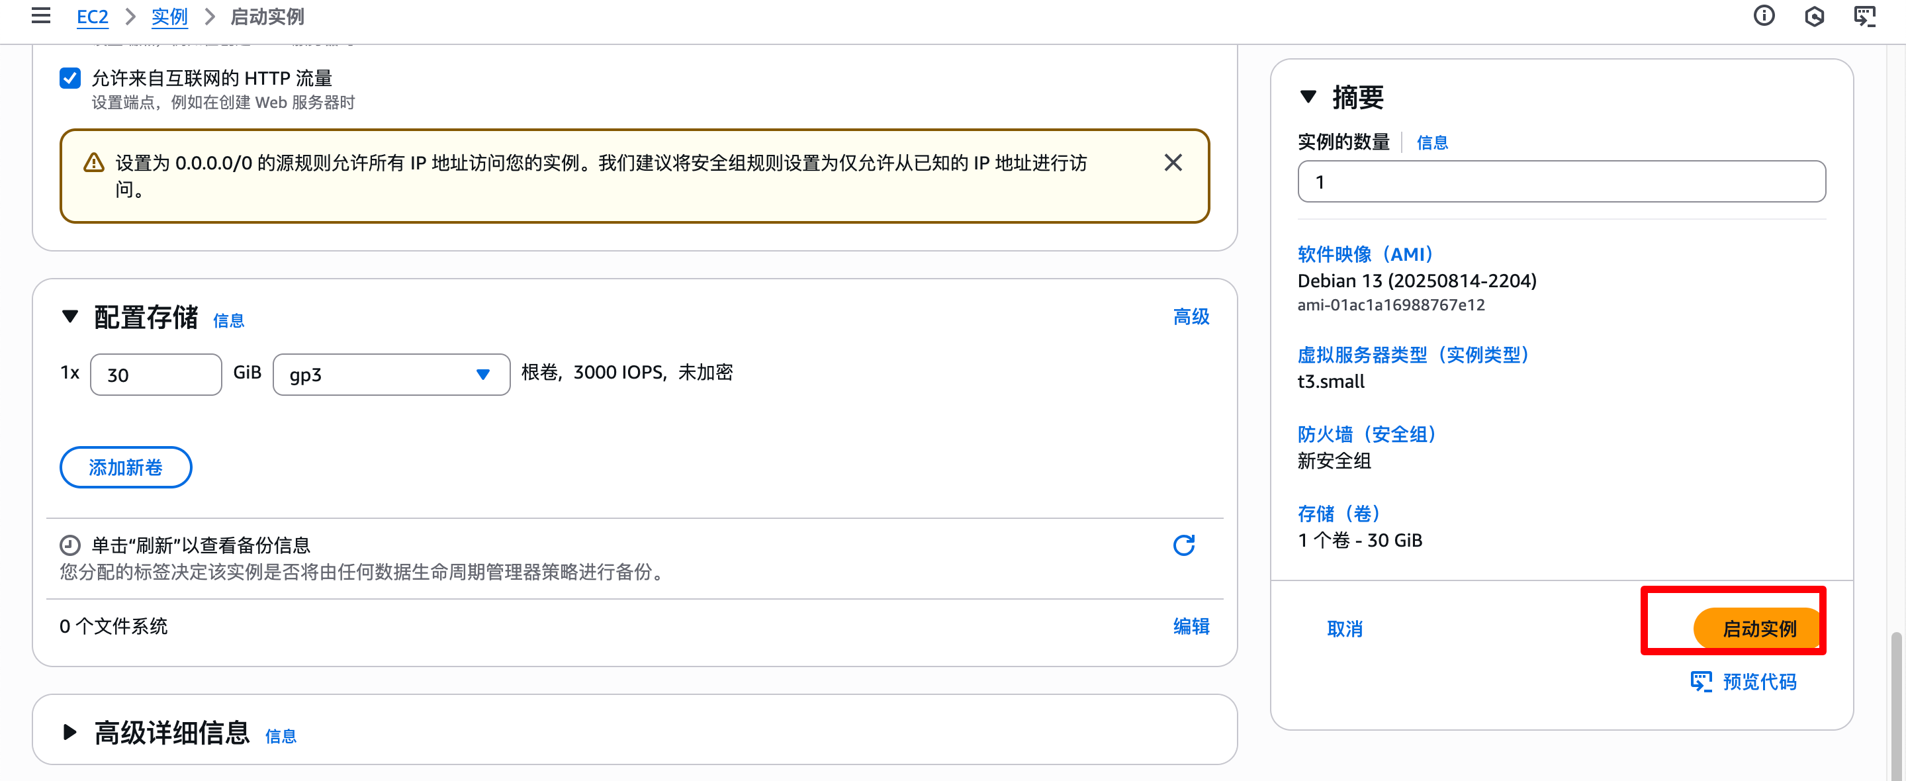
Task: Click the preview code icon
Action: point(1701,682)
